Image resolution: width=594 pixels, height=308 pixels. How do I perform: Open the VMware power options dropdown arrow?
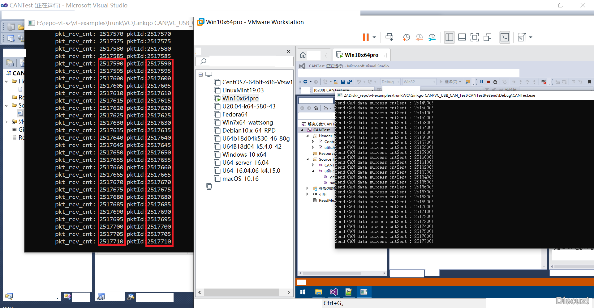(x=374, y=37)
